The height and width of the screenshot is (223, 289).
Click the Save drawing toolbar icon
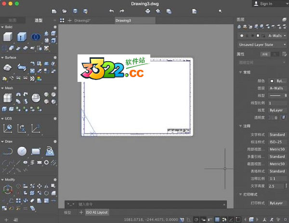(x=75, y=11)
